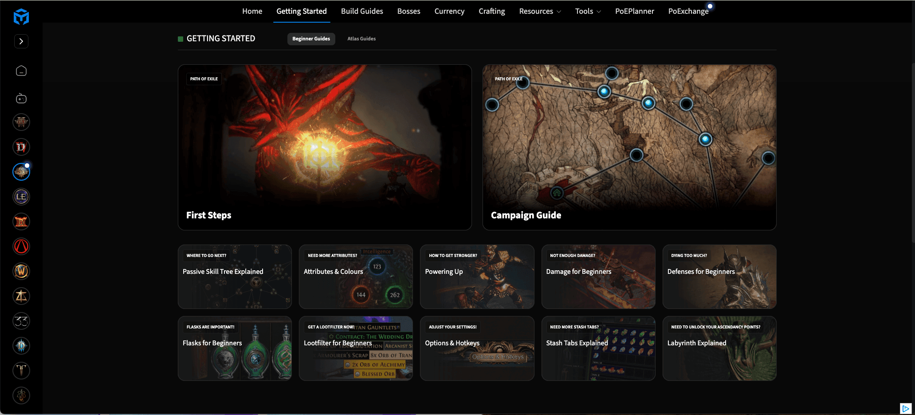Open the Flasks for Beginners card
Image resolution: width=915 pixels, height=415 pixels.
point(235,348)
